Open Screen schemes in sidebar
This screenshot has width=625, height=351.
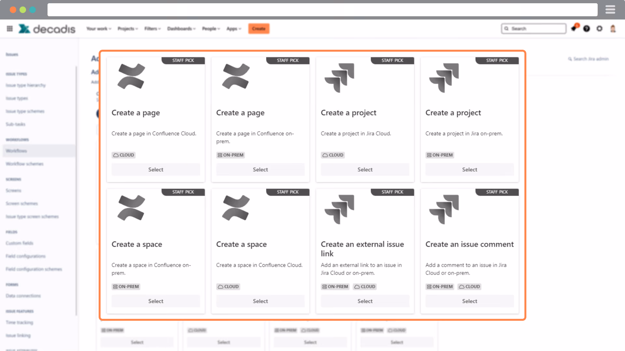tap(22, 203)
